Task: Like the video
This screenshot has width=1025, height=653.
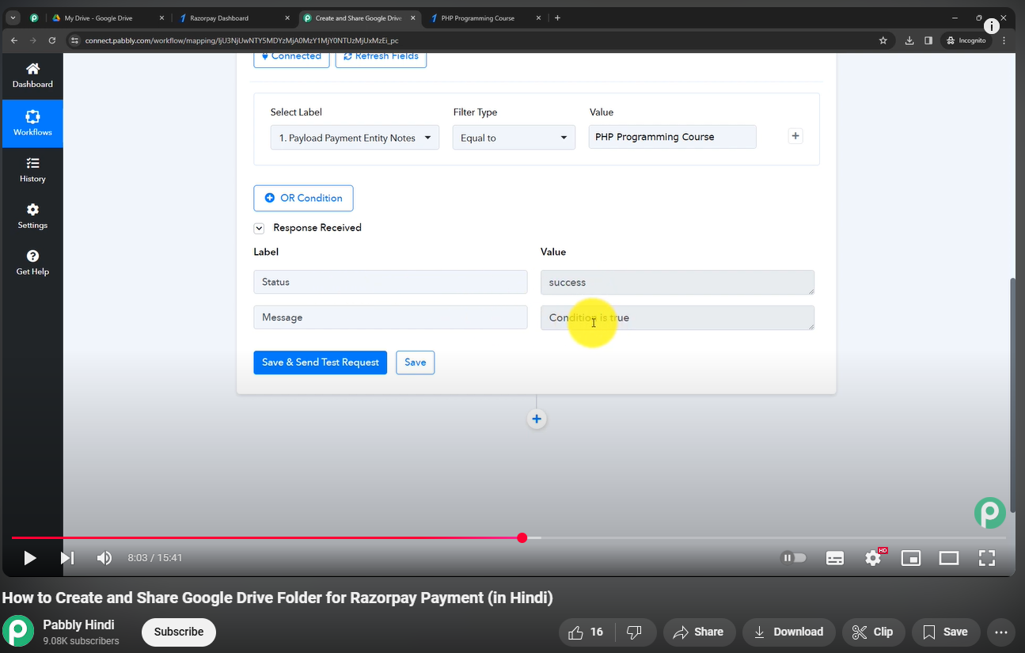Action: click(587, 632)
